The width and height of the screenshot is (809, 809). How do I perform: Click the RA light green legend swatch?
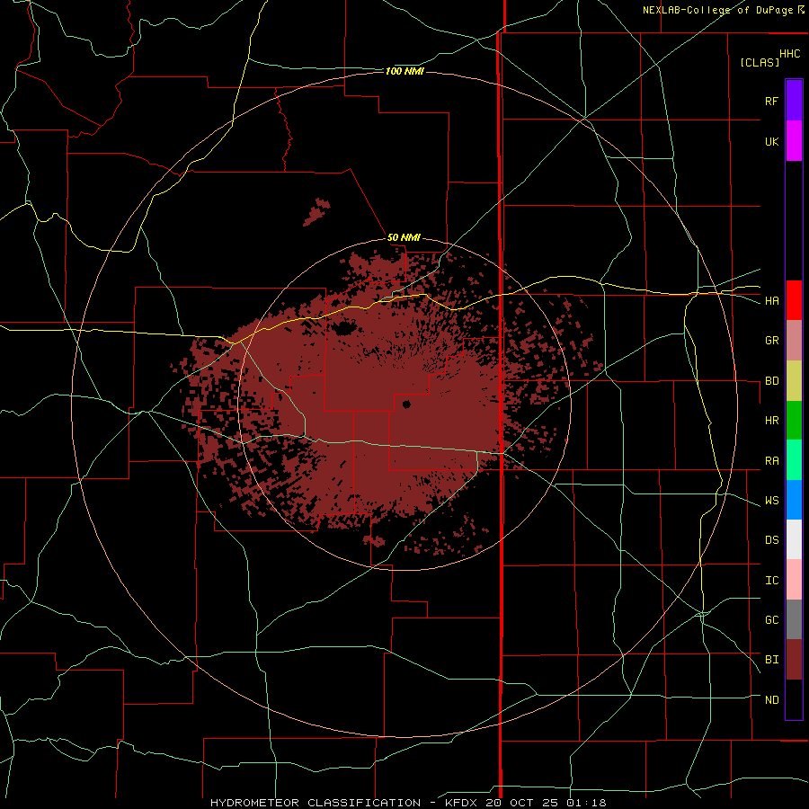[794, 460]
